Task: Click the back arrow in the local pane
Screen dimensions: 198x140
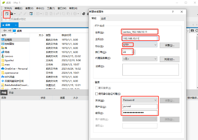Action: [x=5, y=30]
